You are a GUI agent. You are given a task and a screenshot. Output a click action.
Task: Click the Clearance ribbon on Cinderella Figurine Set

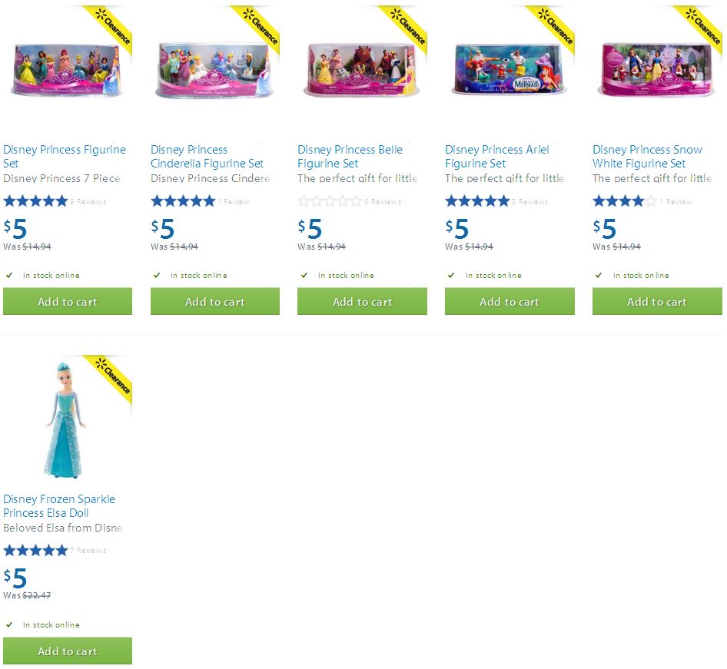click(257, 28)
